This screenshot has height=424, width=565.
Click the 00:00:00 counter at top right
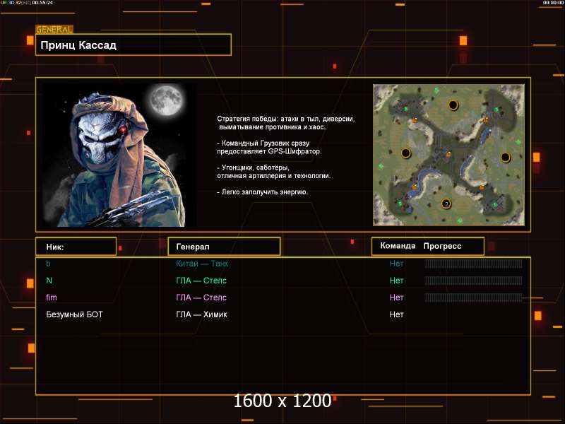(553, 3)
